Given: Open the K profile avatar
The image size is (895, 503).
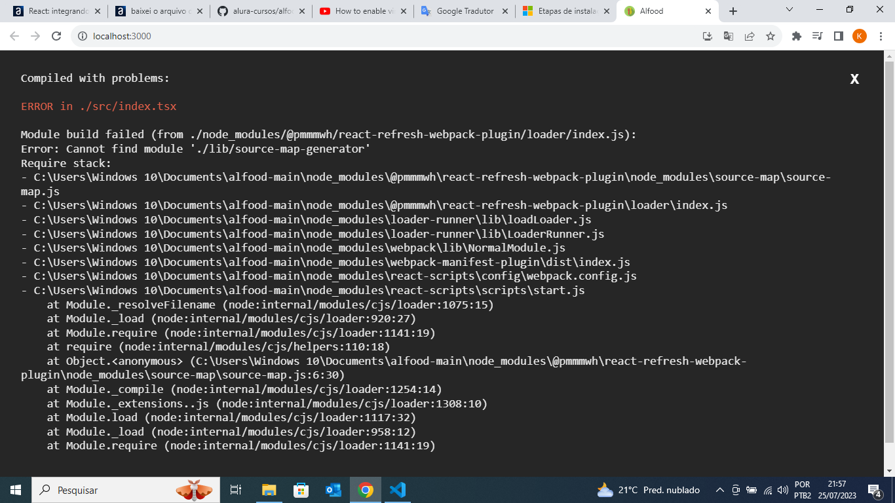Looking at the screenshot, I should [x=860, y=36].
